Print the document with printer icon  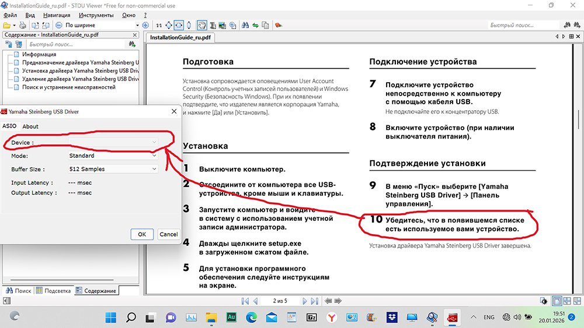(23, 25)
